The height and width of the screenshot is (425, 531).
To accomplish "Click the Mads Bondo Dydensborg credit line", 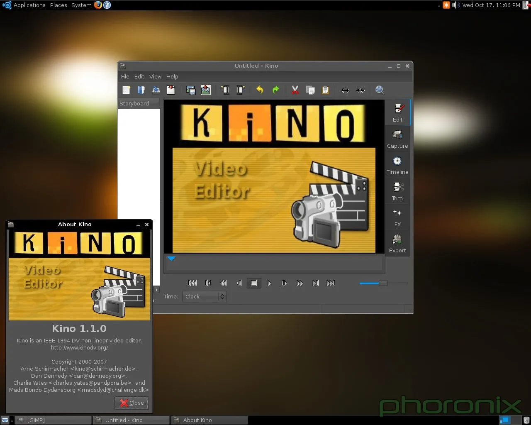I will (79, 390).
